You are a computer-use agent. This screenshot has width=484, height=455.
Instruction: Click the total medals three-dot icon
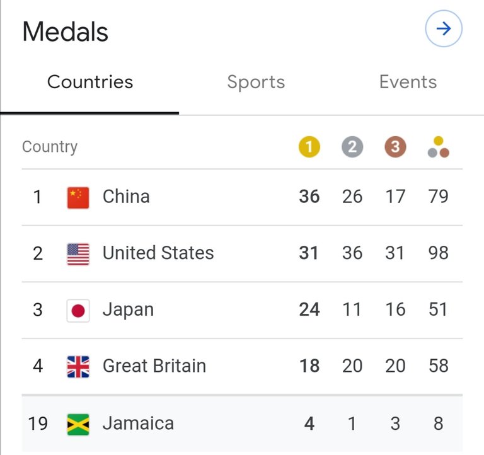pyautogui.click(x=439, y=147)
